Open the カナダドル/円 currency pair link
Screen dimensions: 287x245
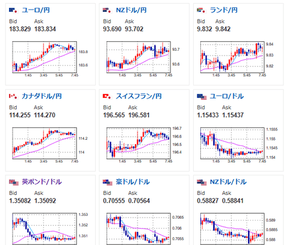[42, 96]
